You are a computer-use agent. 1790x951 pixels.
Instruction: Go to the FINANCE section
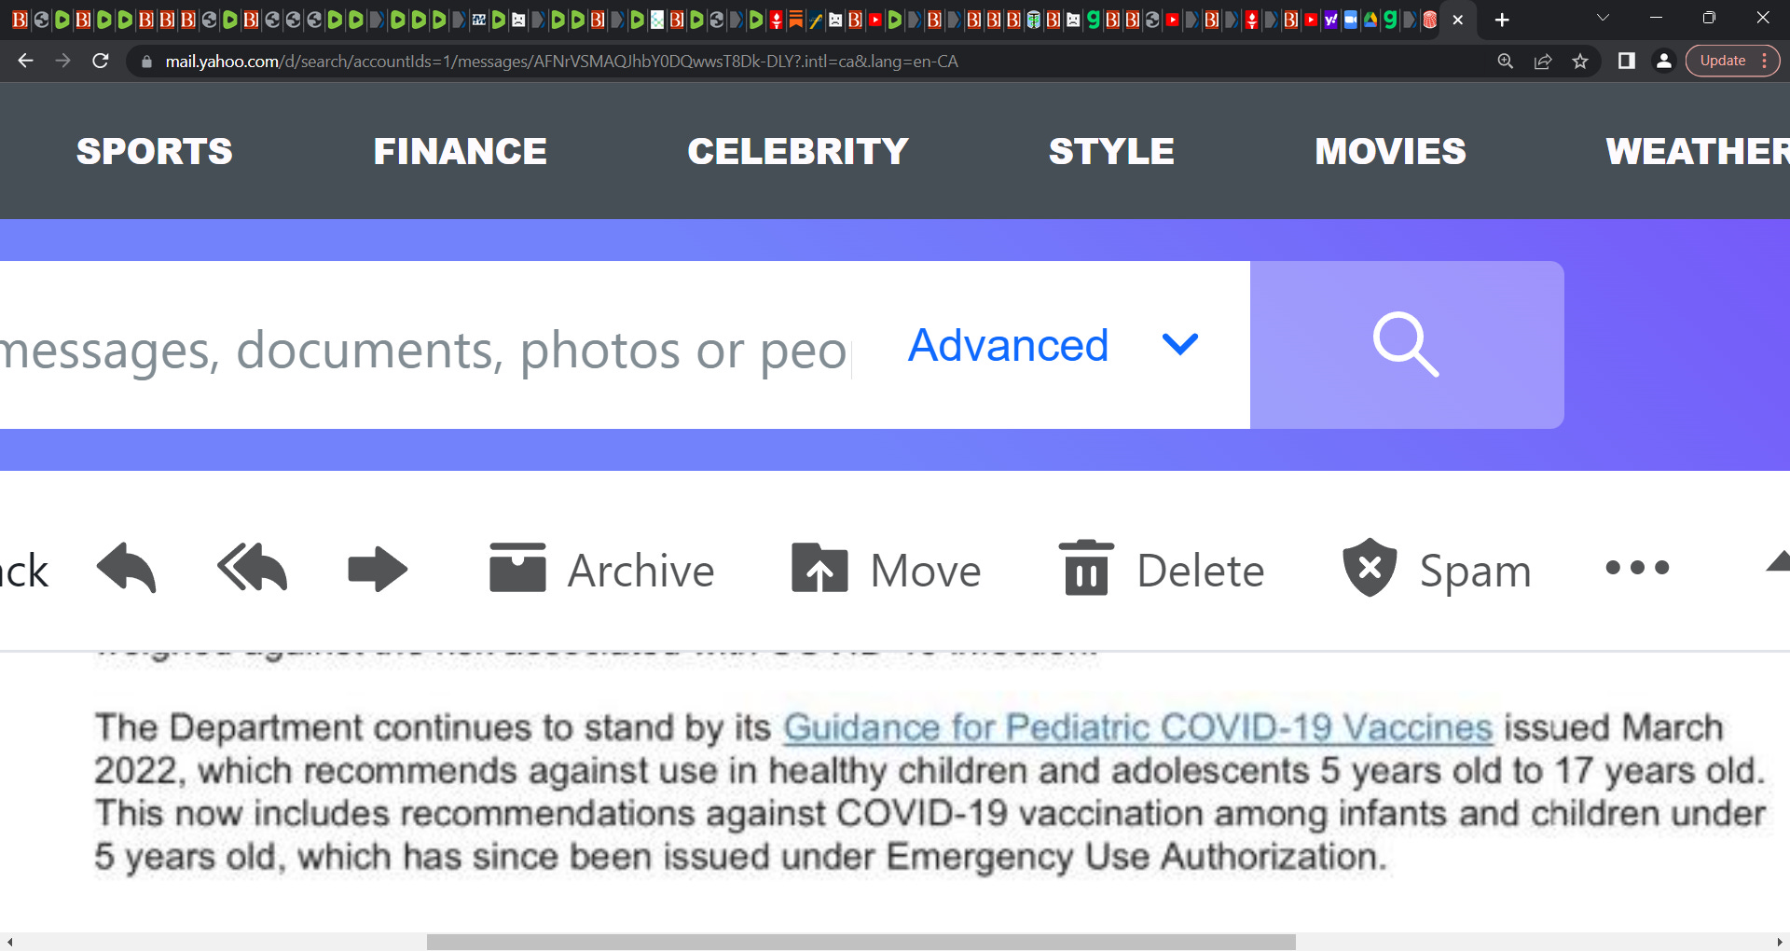[461, 151]
